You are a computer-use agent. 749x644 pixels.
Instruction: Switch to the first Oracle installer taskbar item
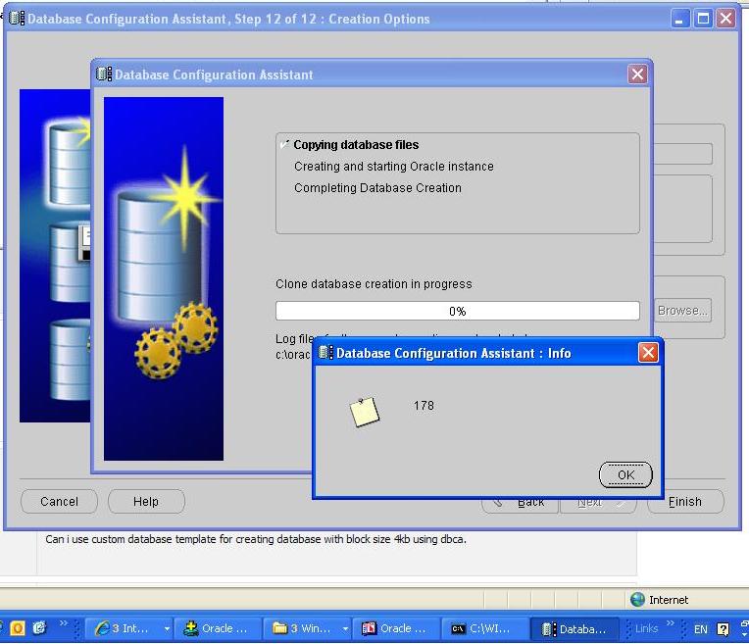220,629
